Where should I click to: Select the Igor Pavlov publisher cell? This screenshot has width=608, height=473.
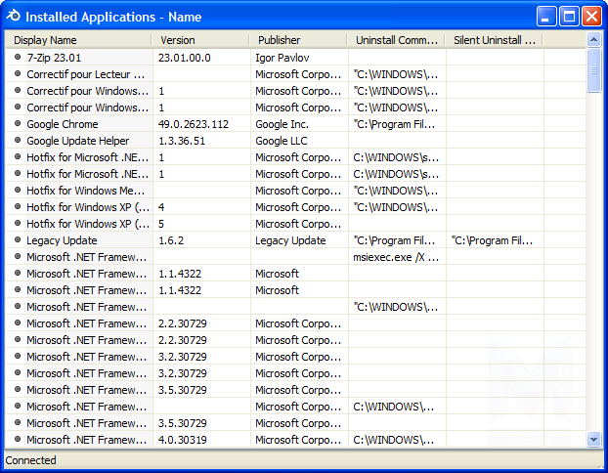(282, 58)
